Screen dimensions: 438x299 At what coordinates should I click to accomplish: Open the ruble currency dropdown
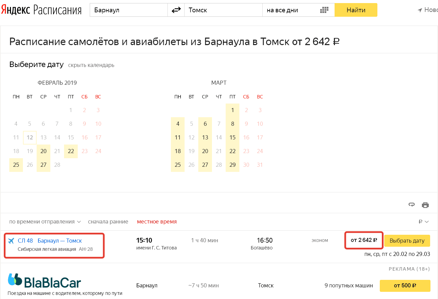pos(424,222)
